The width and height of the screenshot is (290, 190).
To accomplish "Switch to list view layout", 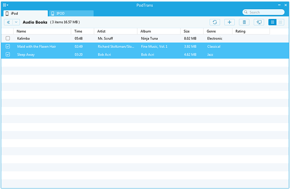I will [x=273, y=22].
